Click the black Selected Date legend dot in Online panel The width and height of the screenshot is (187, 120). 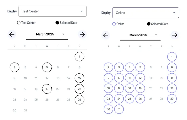149,24
